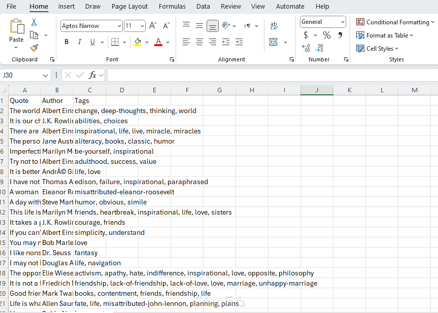This screenshot has width=438, height=313.
Task: Click the Insert Function fx icon
Action: click(92, 75)
